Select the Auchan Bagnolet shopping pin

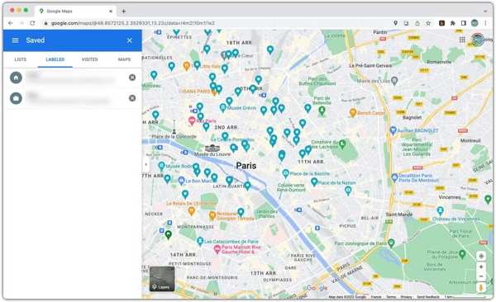coord(393,130)
